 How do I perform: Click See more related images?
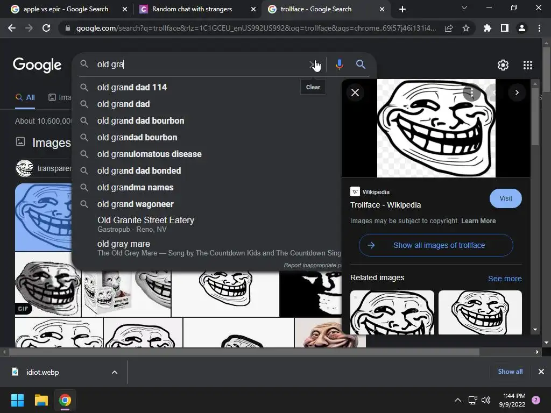[505, 279]
